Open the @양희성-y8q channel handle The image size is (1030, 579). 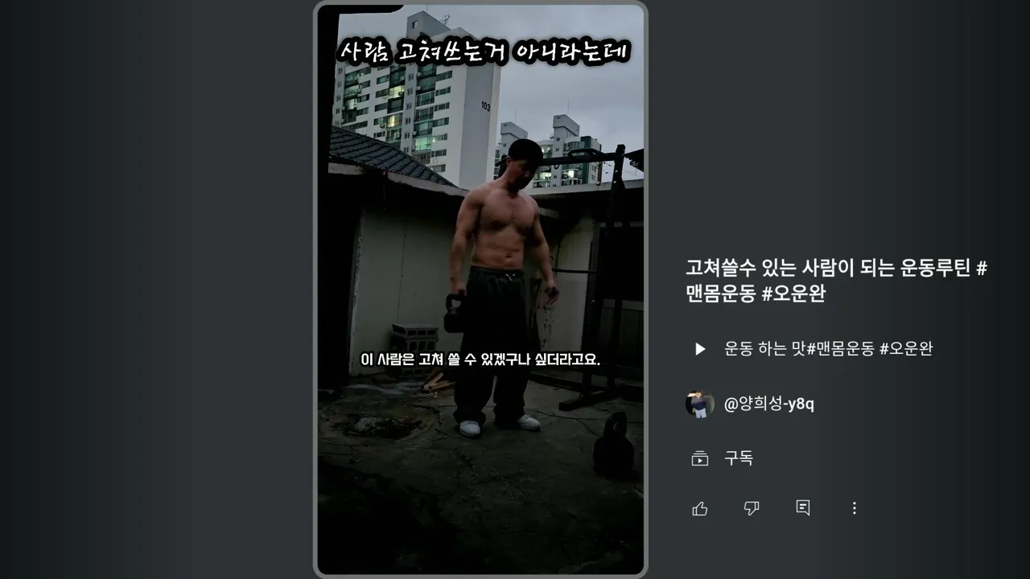tap(769, 404)
